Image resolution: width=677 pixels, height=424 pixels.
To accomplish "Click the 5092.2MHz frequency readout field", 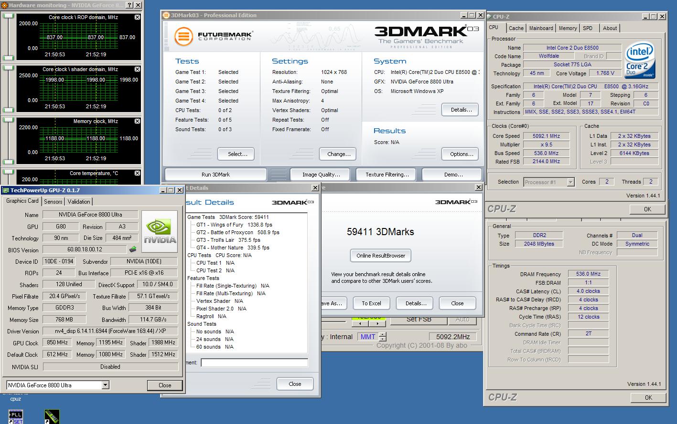I will [453, 337].
